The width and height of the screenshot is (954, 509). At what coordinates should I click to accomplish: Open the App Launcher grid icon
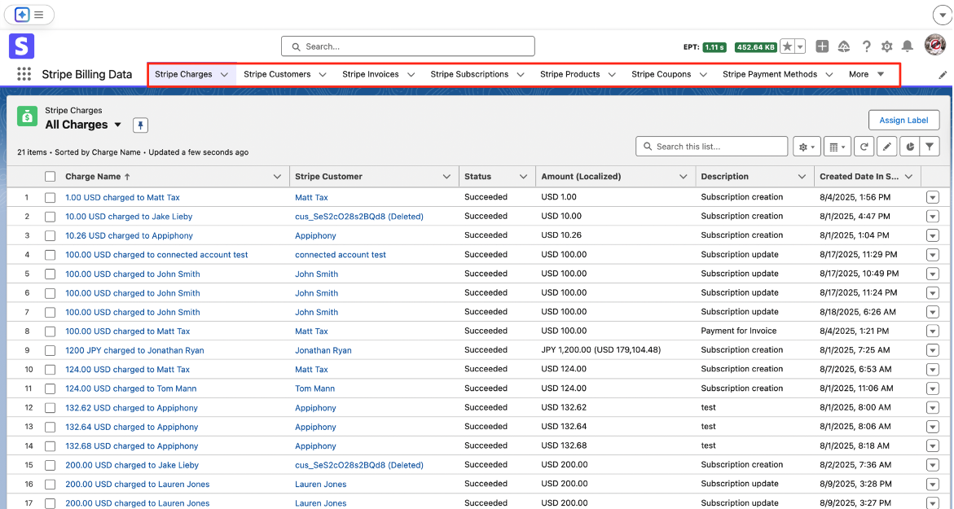pyautogui.click(x=24, y=74)
